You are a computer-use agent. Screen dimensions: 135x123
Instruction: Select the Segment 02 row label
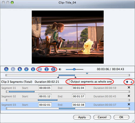(9, 96)
